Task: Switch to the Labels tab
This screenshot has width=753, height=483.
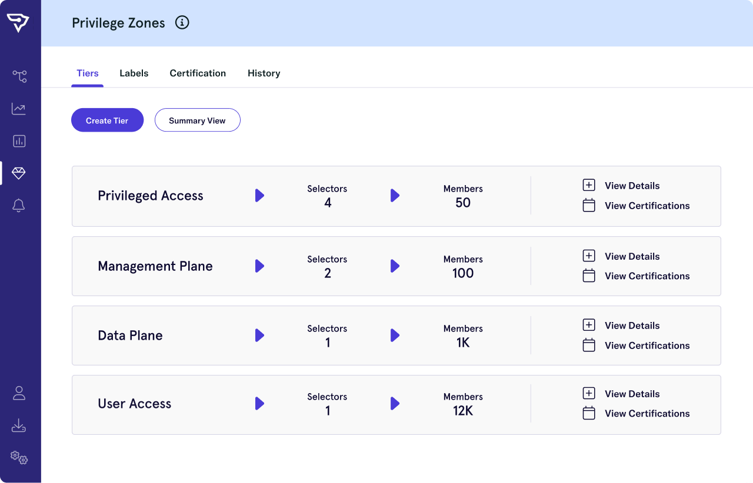Action: tap(134, 73)
